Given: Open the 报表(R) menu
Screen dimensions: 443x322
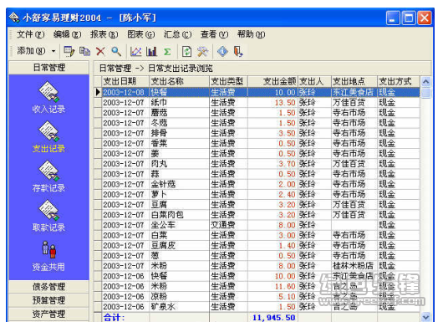Looking at the screenshot, I should (104, 34).
